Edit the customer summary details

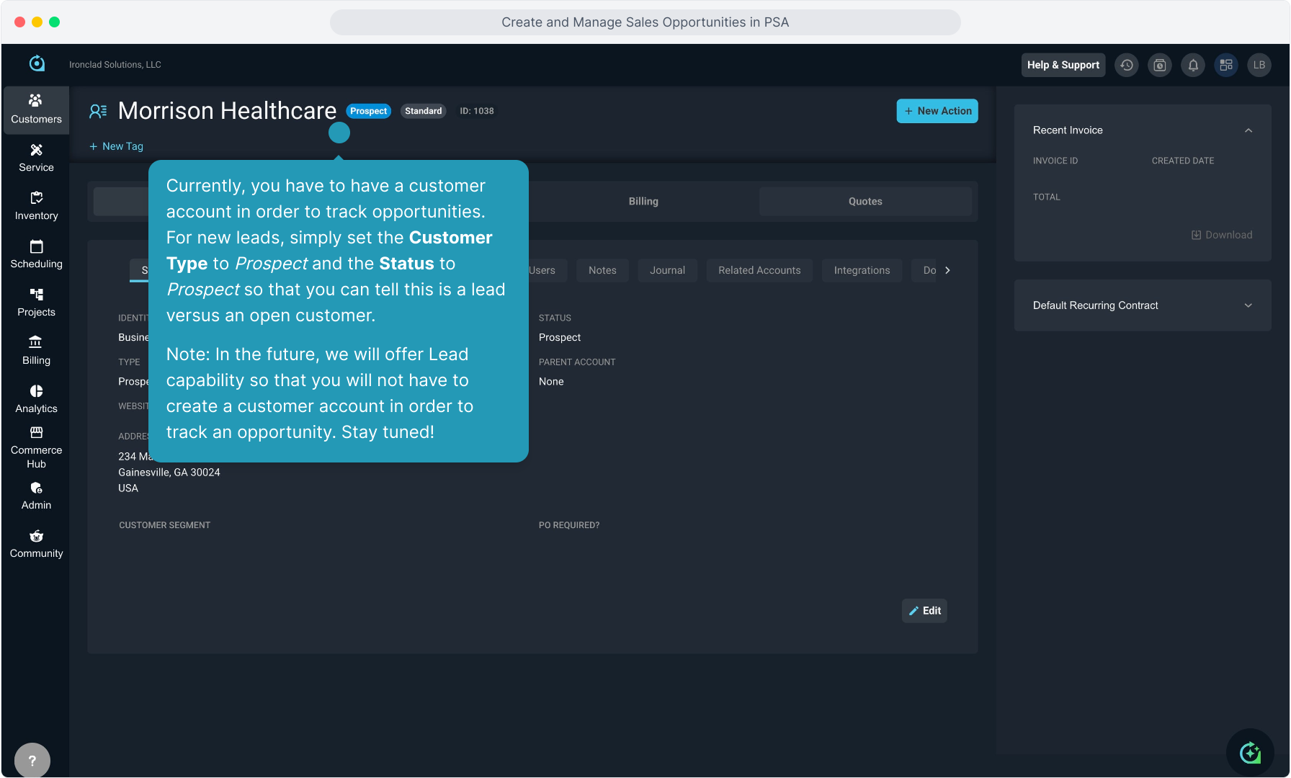924,611
